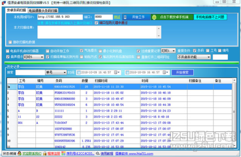
Task: Click the scan result box scroll up arrow
Action: pyautogui.click(x=159, y=28)
